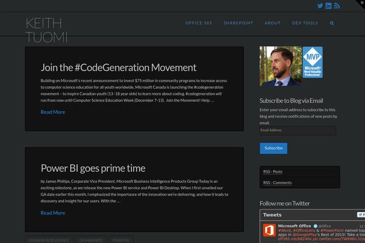Click the Microsoft MVP badge image
The height and width of the screenshot is (243, 365).
tap(313, 62)
